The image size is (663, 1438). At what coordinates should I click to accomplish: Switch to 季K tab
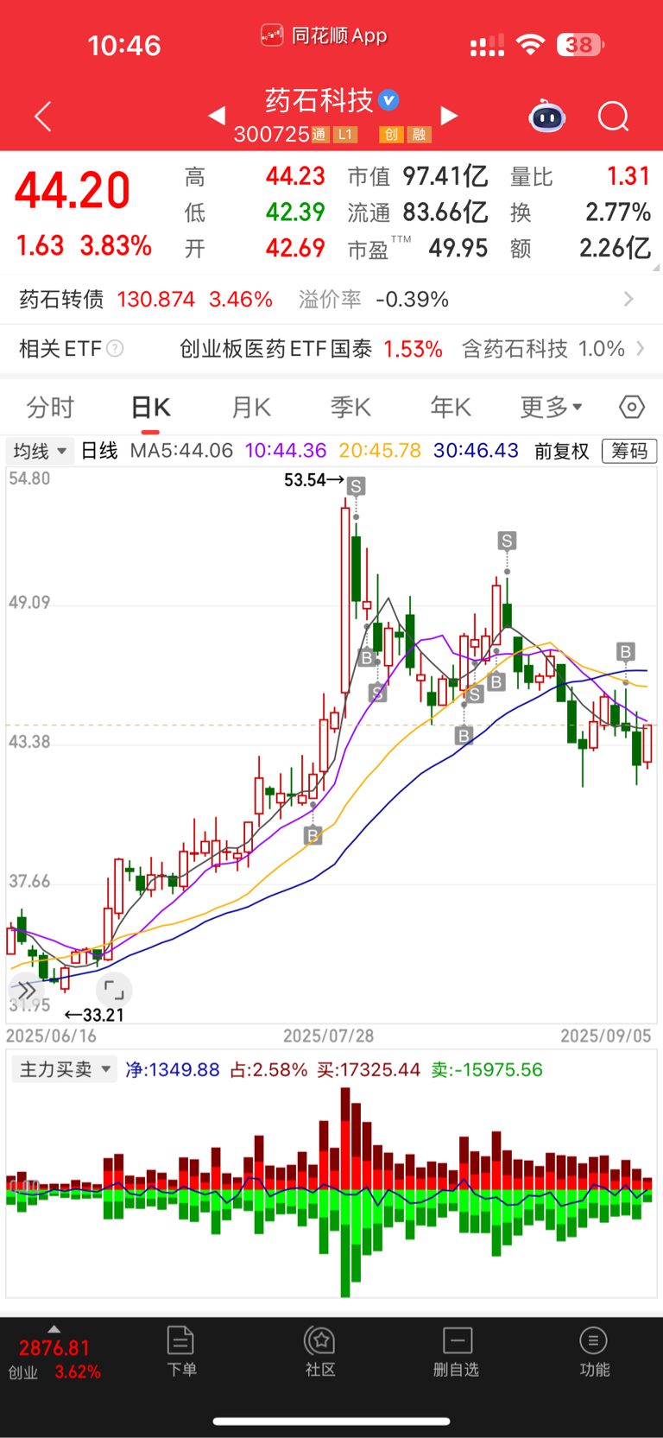point(350,407)
